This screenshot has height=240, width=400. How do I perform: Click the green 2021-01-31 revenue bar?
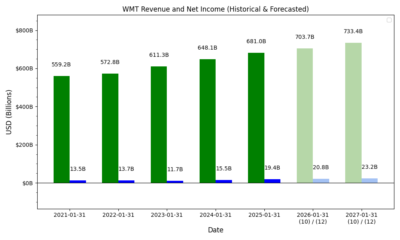[x=62, y=130]
